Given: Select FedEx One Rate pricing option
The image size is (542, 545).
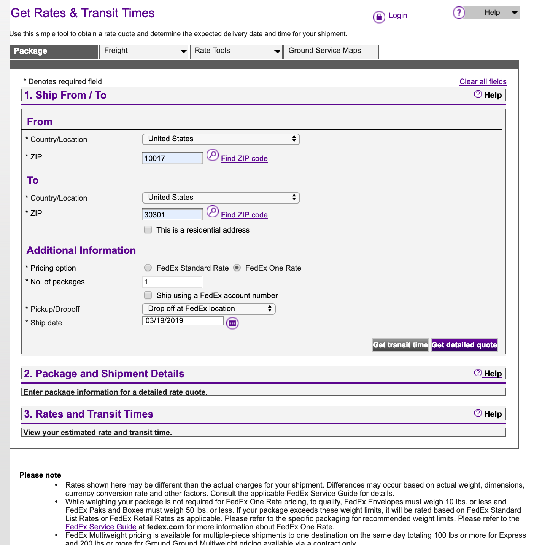Looking at the screenshot, I should coord(237,268).
